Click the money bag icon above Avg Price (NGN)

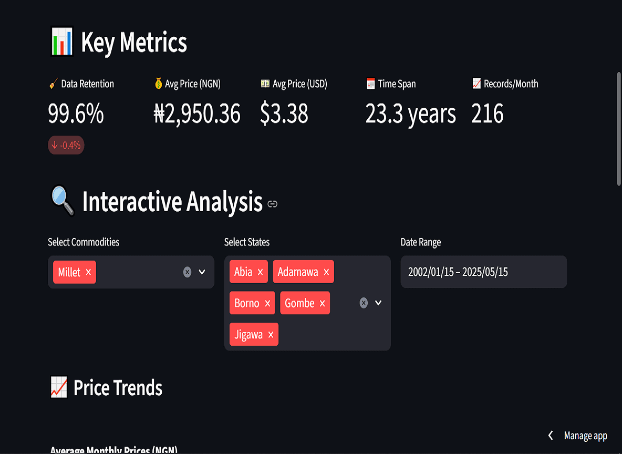point(159,83)
